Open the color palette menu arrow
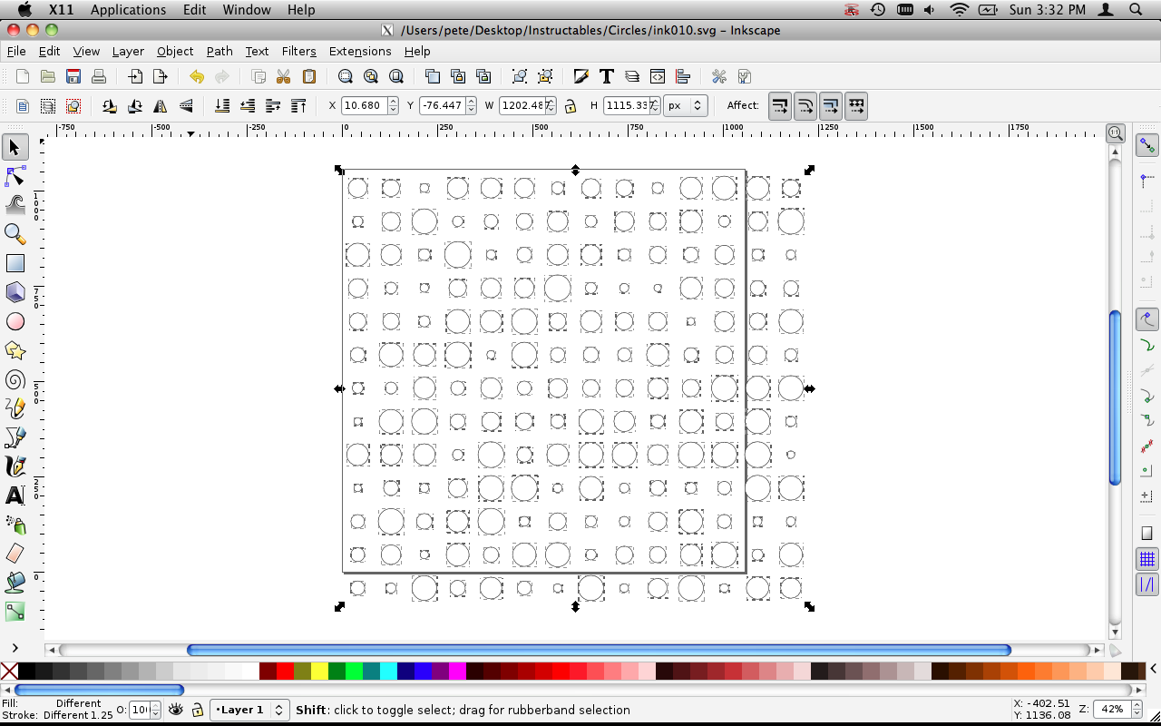1161x726 pixels. pos(1153,670)
